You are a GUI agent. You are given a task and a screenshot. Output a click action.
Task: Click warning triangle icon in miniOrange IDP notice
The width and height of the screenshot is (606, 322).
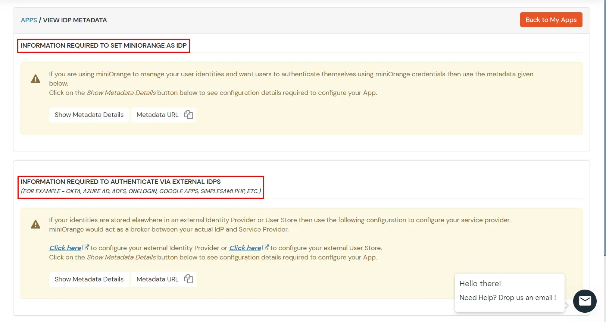pyautogui.click(x=35, y=79)
